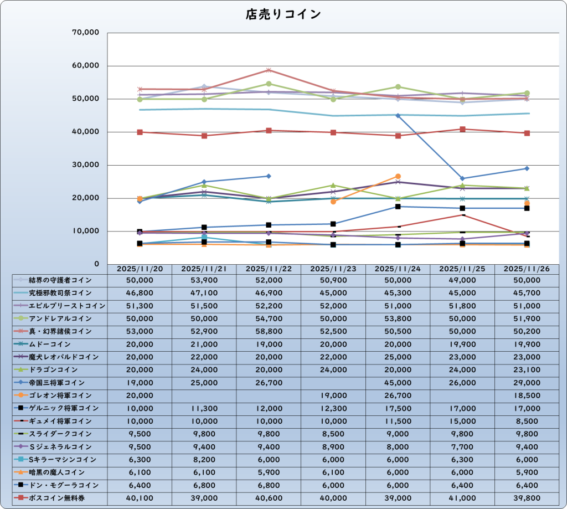This screenshot has width=567, height=509.
Task: Select the chart title 店売りコイン
Action: 283,14
